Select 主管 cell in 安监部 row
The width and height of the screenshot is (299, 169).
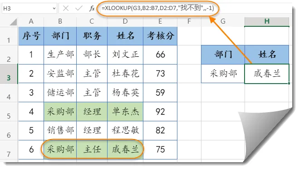92,74
